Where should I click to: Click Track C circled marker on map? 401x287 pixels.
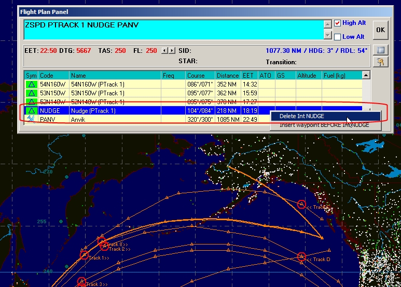301,204
